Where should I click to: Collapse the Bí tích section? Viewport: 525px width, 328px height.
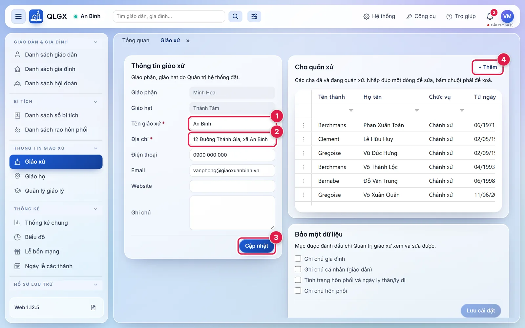[95, 102]
